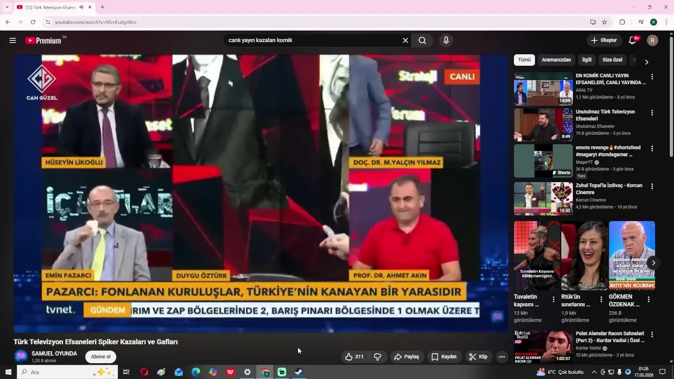Screen dimensions: 674x379
Task: Open Windows Settings gear on taskbar
Action: tap(247, 372)
